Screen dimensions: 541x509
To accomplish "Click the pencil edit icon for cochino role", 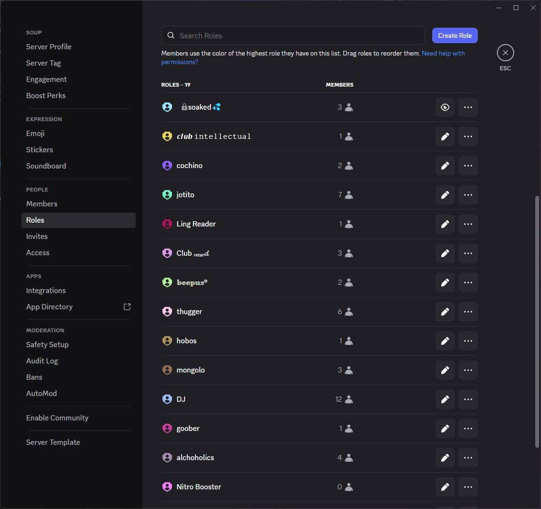I will [x=445, y=166].
